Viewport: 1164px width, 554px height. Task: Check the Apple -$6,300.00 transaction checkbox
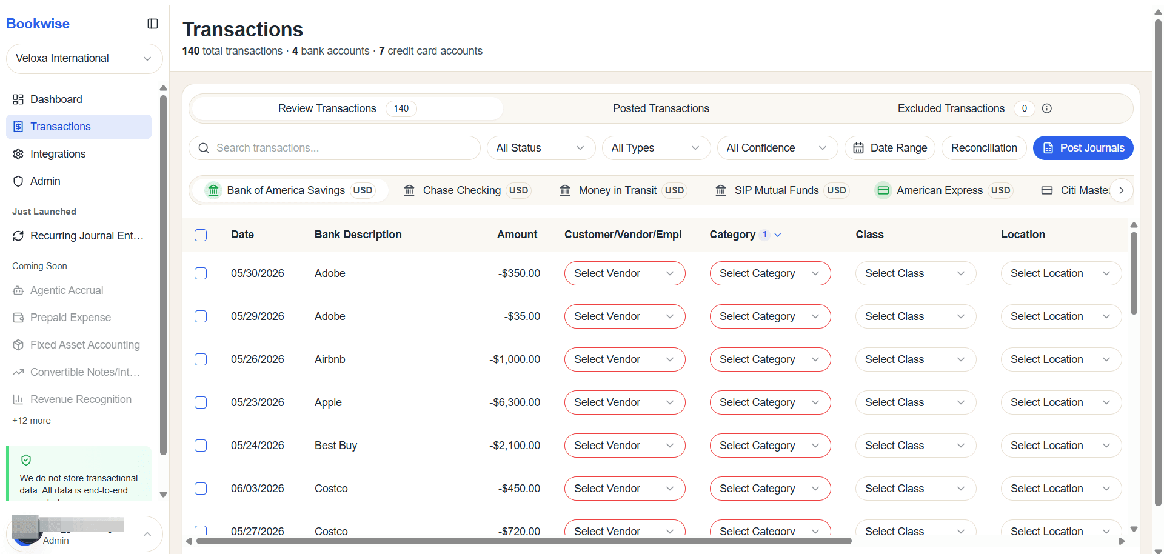(x=201, y=402)
